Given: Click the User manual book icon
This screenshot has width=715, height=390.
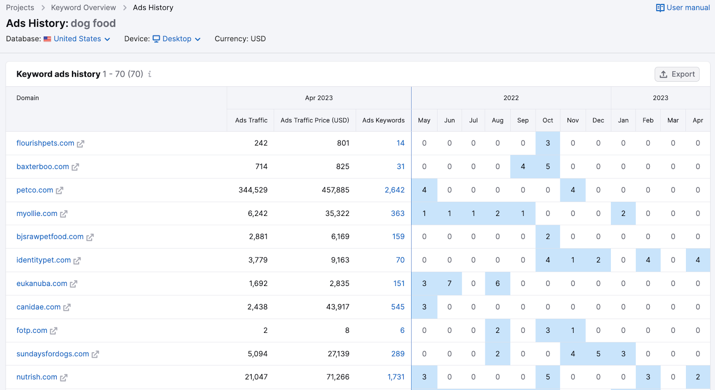Looking at the screenshot, I should coord(660,8).
